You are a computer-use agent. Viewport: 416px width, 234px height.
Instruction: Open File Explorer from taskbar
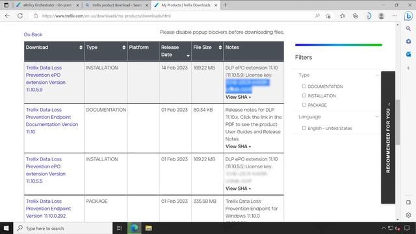(148, 228)
